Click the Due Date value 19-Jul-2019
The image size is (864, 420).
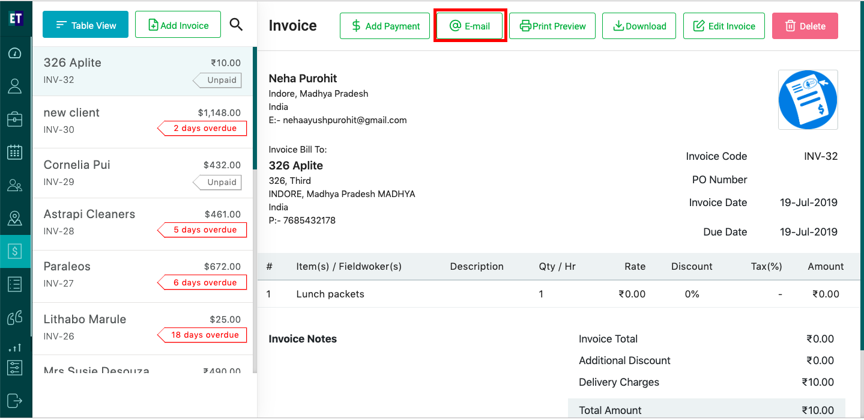coord(809,232)
